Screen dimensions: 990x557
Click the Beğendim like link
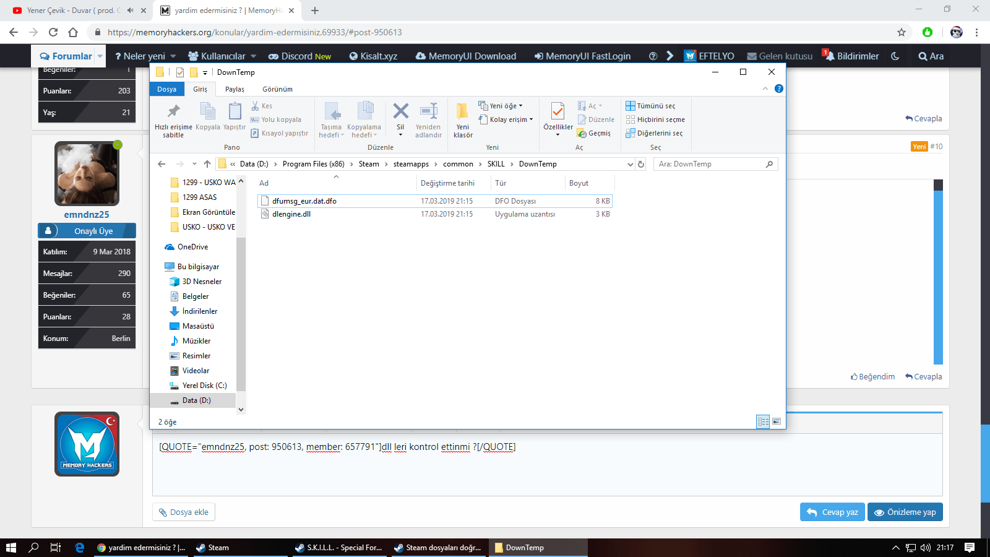[x=873, y=376]
